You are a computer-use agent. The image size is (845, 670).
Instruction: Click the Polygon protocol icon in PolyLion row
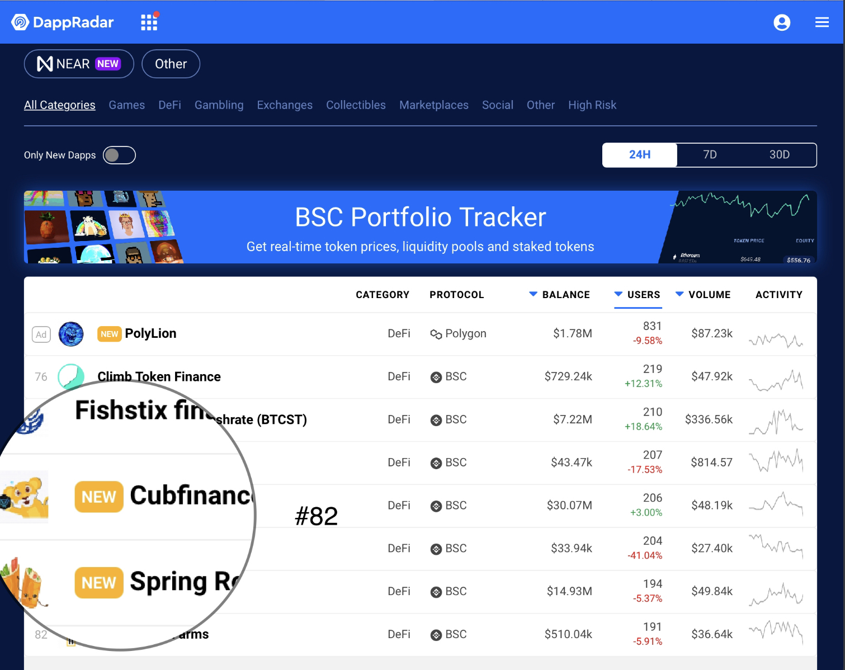tap(436, 334)
